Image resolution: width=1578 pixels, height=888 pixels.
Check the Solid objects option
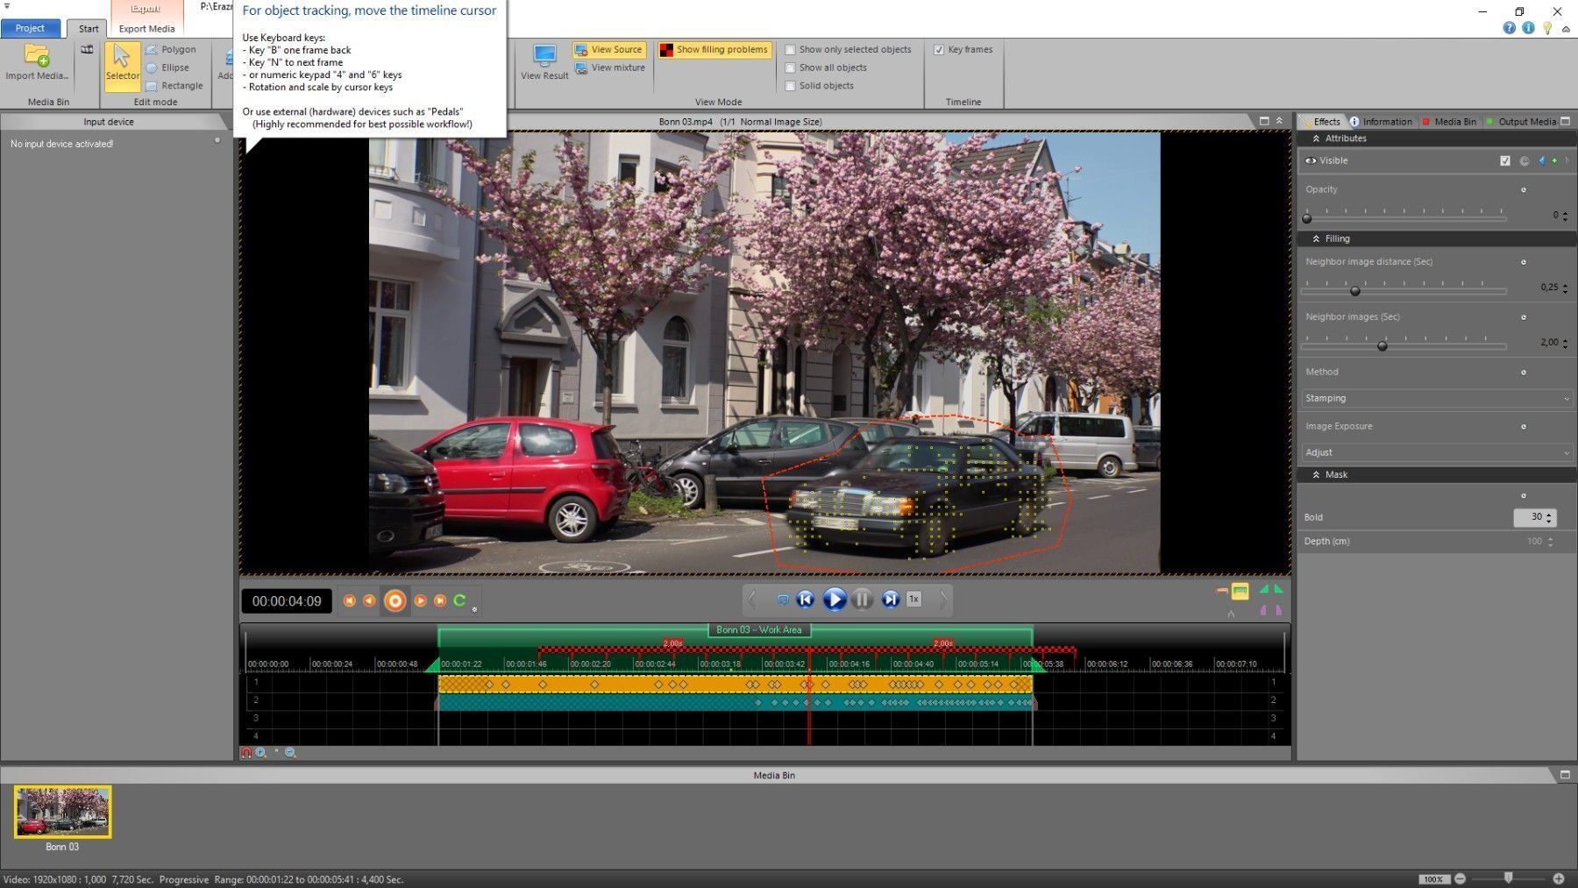790,86
